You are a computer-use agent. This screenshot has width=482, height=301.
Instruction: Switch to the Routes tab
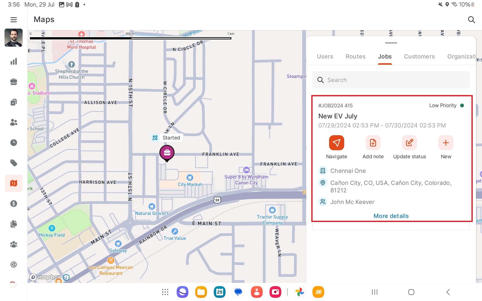pos(355,56)
